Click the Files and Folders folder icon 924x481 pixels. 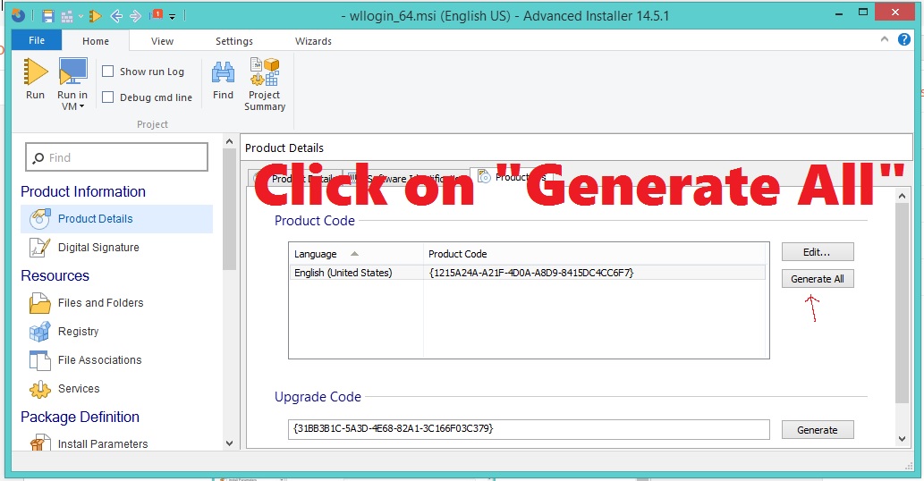point(39,303)
